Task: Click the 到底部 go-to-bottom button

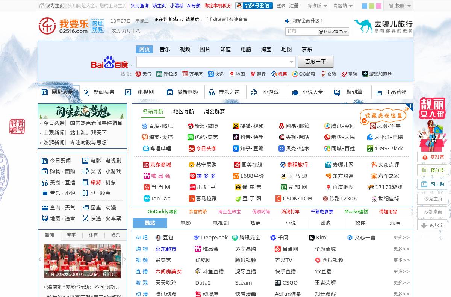Action: coord(432,225)
